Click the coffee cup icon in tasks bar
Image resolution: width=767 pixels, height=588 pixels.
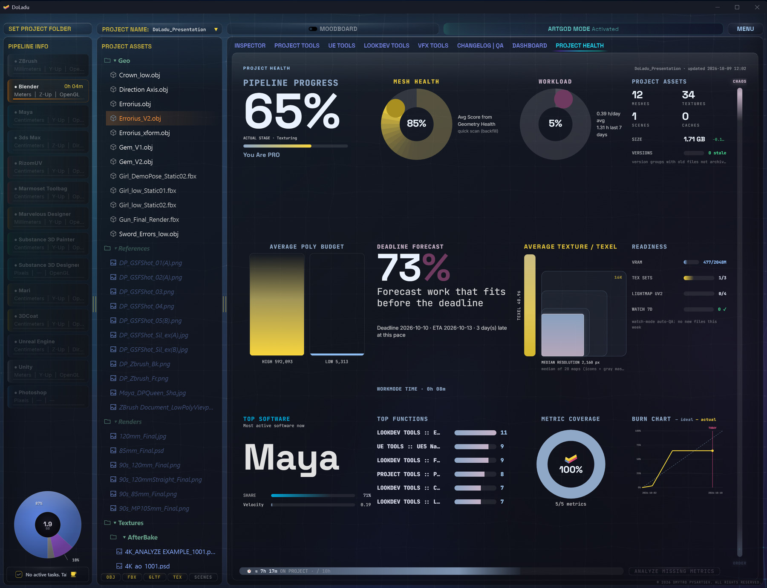coord(74,574)
